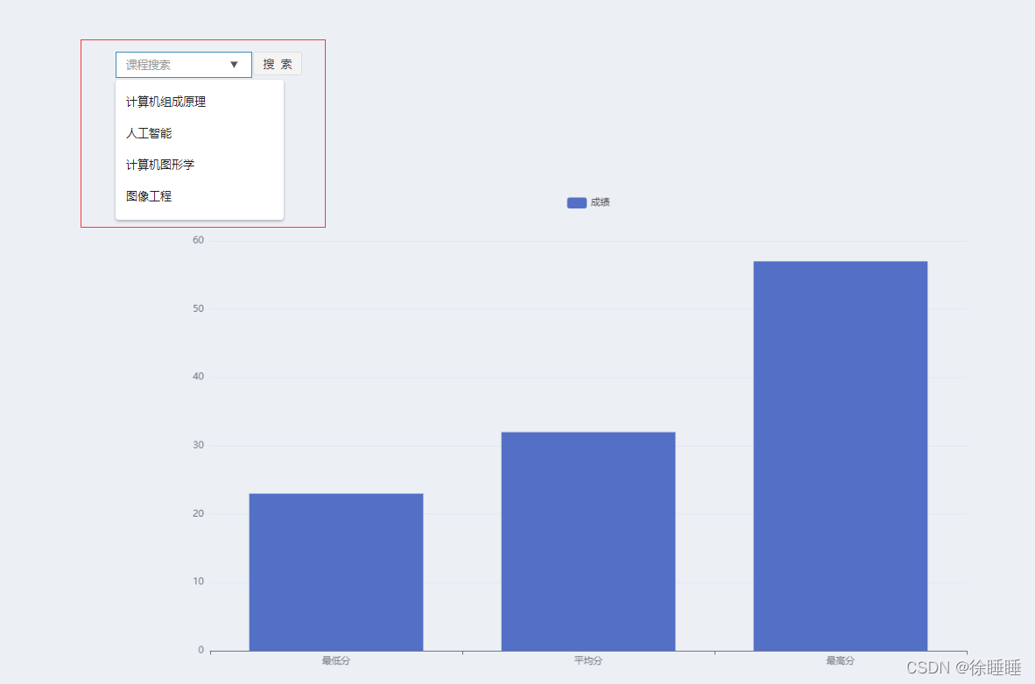This screenshot has height=684, width=1035.
Task: Toggle the 成绩 legend color swatch
Action: coord(577,202)
